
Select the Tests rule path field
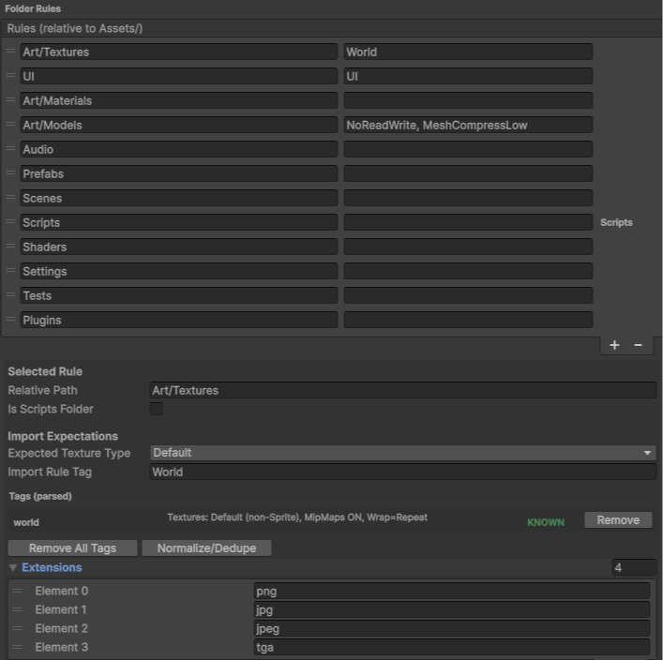pos(179,295)
